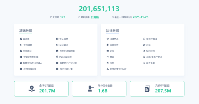Click the icon beside 引证信息
The width and height of the screenshot is (199, 104).
coord(57,39)
